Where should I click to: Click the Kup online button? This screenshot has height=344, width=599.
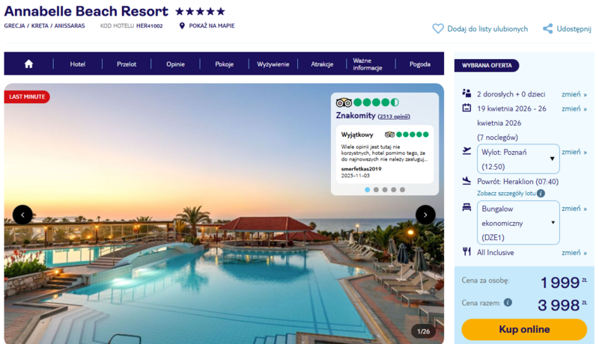coord(524,329)
